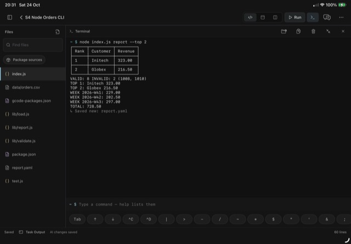This screenshot has width=351, height=244.
Task: Collapse the terminal panel size
Action: coord(328,31)
